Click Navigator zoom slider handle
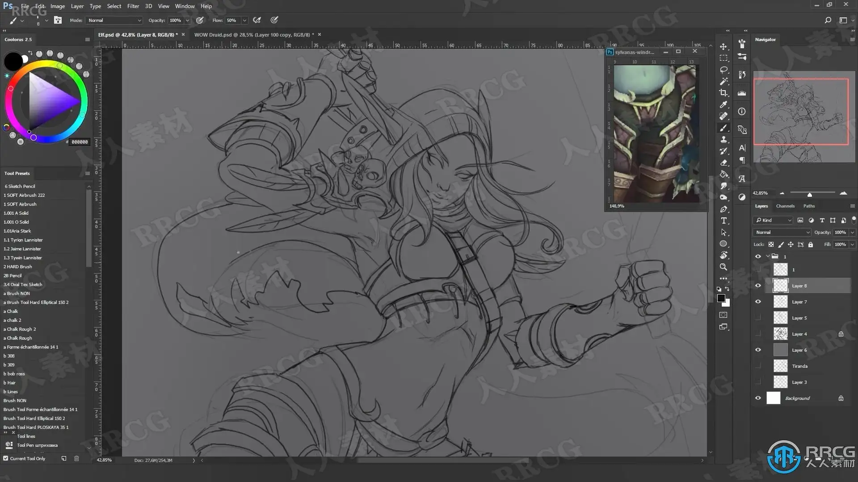858x482 pixels. pos(809,195)
